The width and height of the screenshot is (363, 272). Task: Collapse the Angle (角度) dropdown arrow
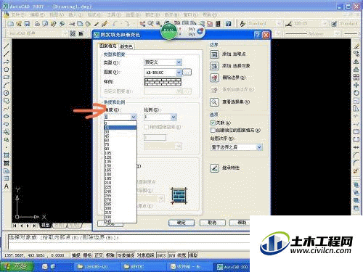(134, 117)
